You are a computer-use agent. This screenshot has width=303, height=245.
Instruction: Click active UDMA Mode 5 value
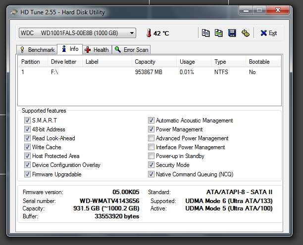tap(229, 208)
